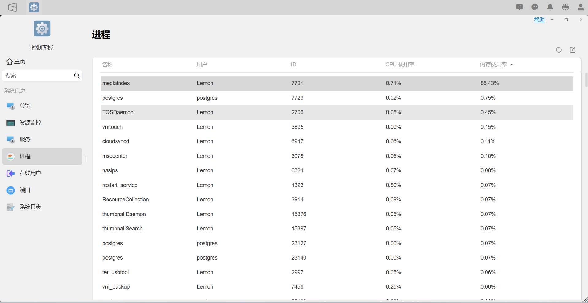Select the msgcenter process row

click(337, 156)
